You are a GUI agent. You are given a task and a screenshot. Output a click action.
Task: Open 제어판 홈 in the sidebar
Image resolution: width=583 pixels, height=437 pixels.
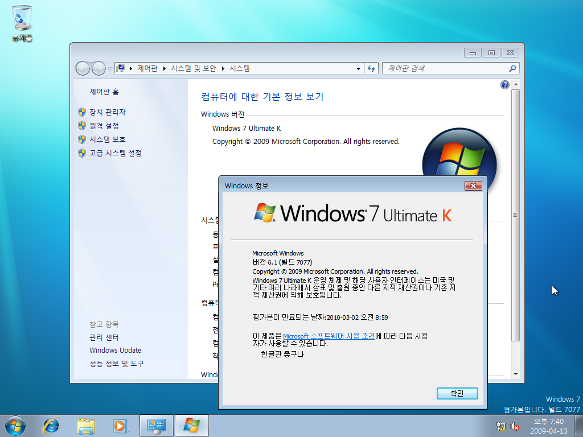point(104,92)
